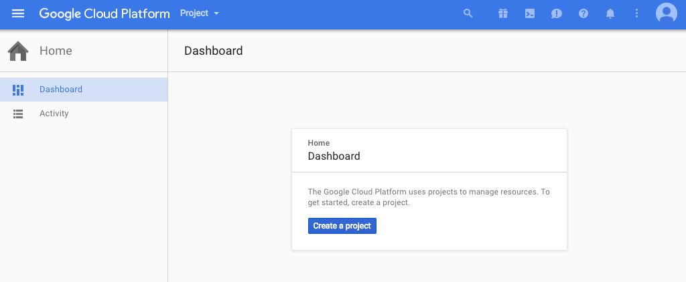Open the help question mark icon
The width and height of the screenshot is (686, 282).
tap(584, 13)
